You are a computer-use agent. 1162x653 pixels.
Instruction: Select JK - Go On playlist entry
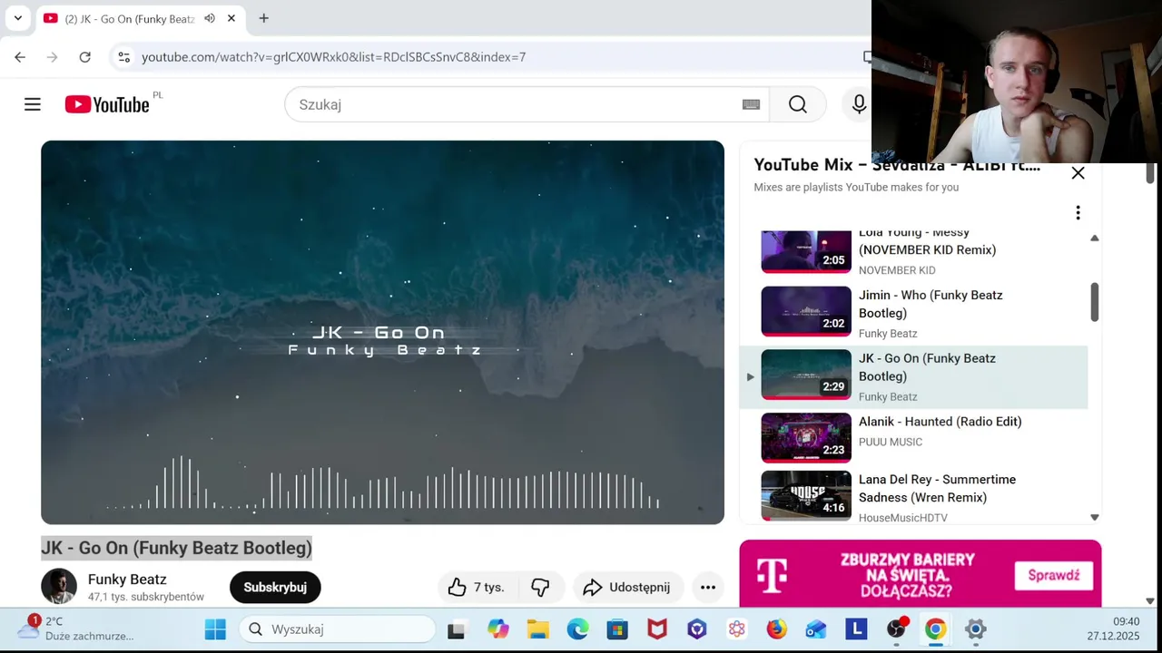pos(913,377)
